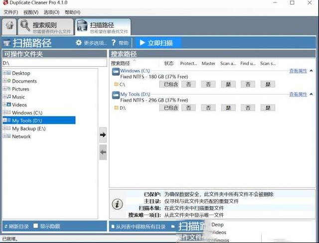Click the Master column header
This screenshot has width=319, height=243.
pyautogui.click(x=208, y=63)
